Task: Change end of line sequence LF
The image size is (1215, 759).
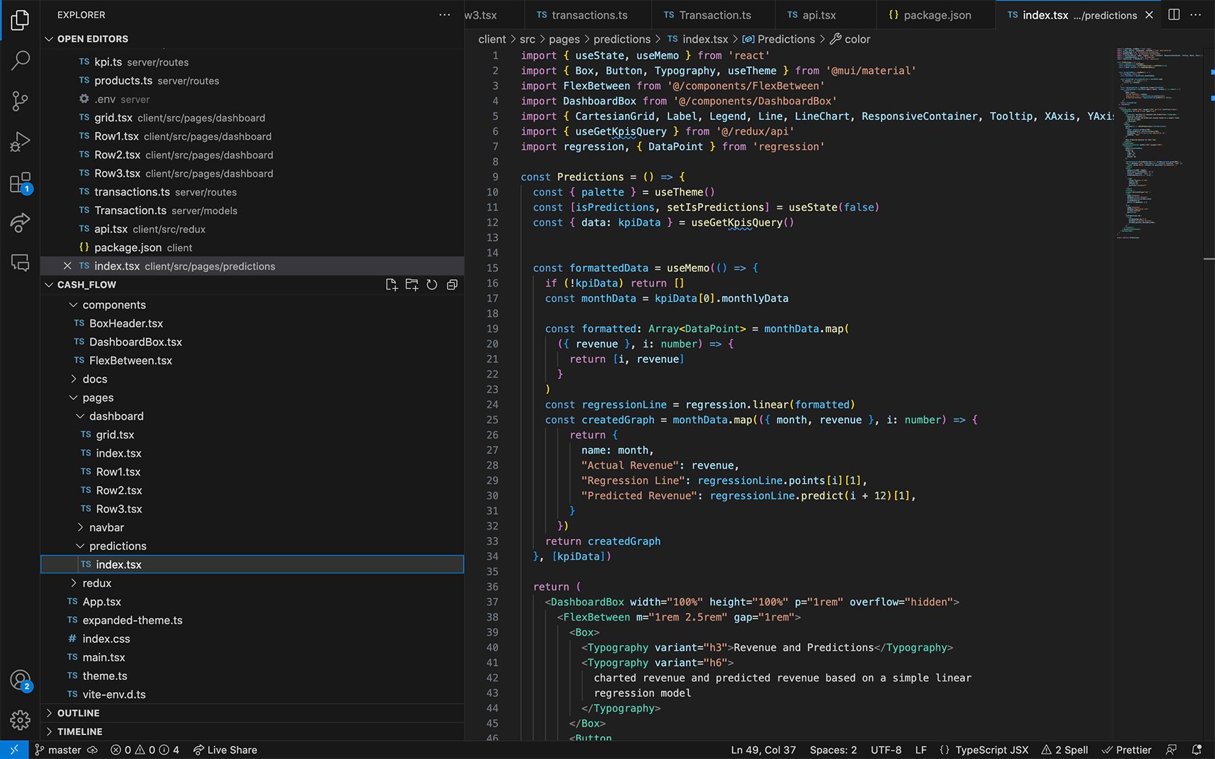Action: click(921, 750)
